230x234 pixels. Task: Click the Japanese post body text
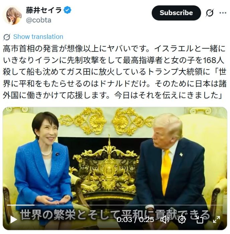(115, 72)
